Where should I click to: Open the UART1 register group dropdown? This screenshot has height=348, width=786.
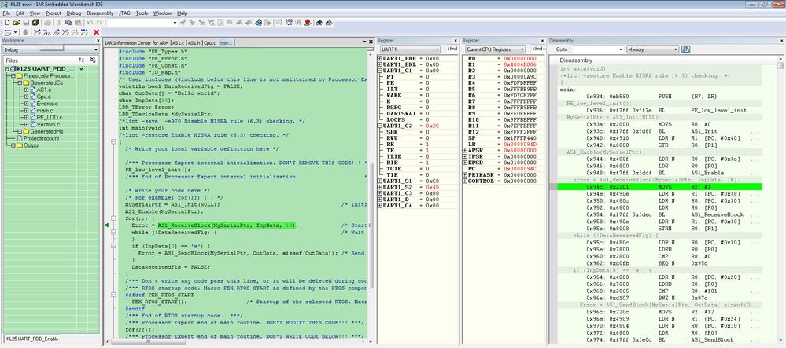coord(410,49)
